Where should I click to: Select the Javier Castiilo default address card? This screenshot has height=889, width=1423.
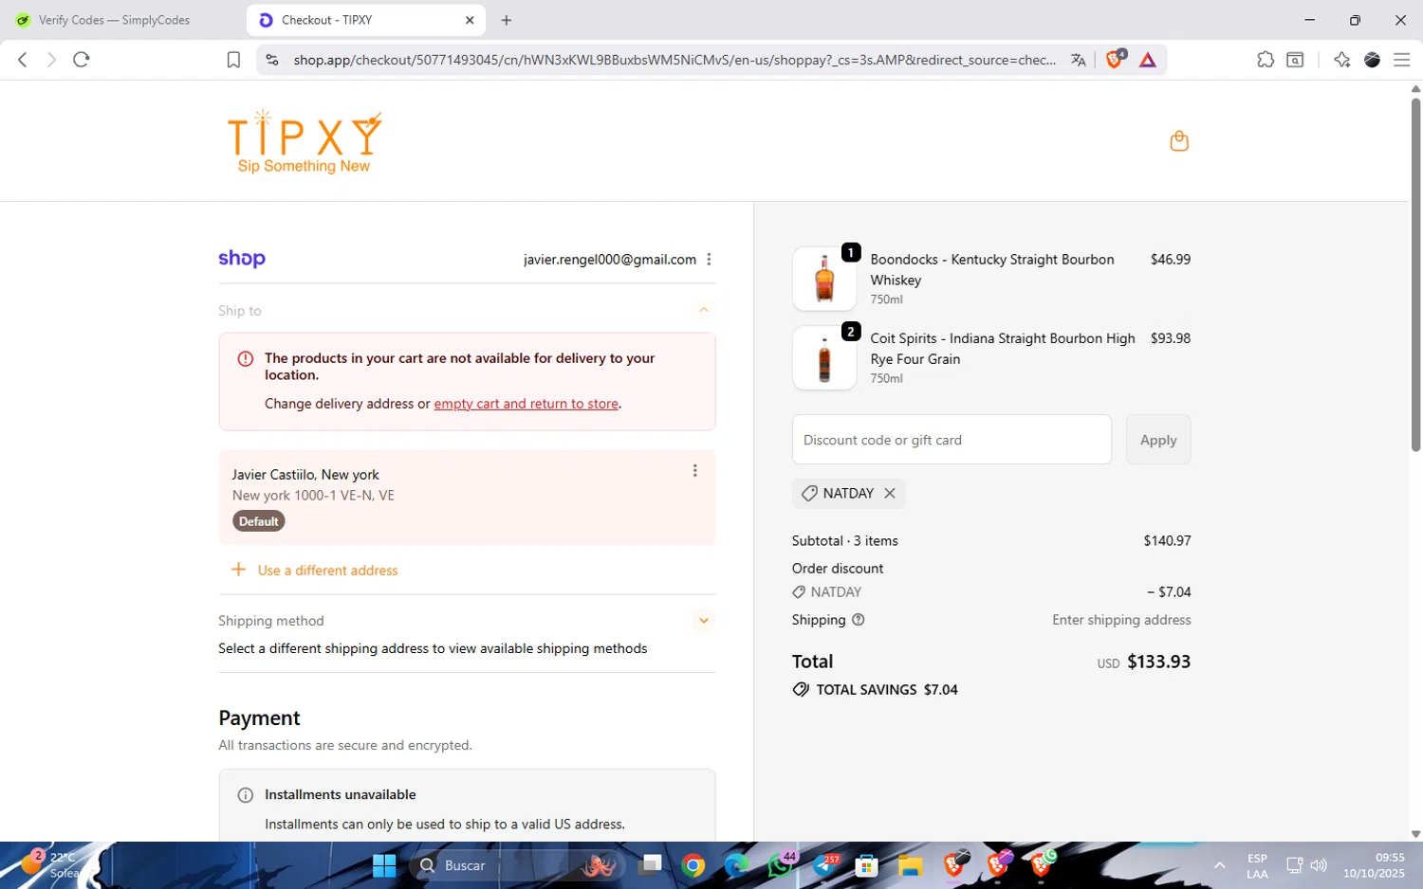[x=467, y=498]
